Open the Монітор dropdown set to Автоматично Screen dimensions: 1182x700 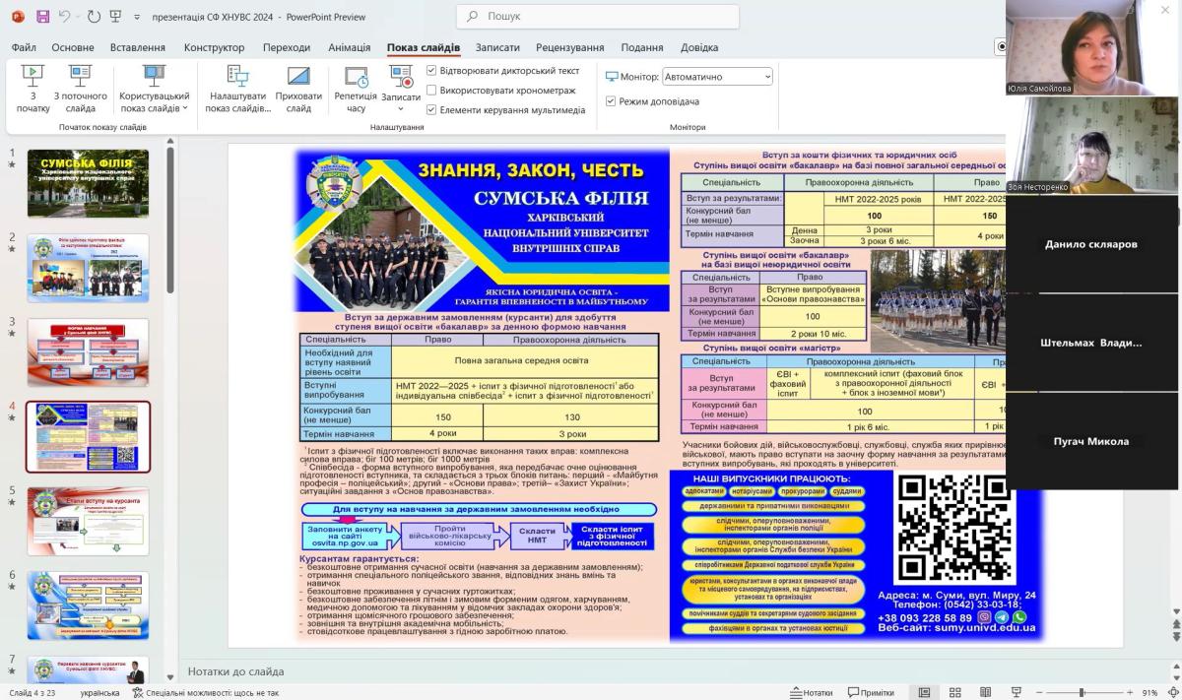click(x=717, y=77)
